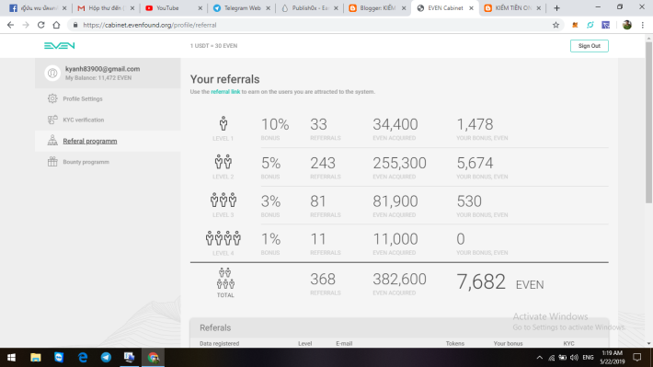Open Chrome three-dot menu
This screenshot has height=367, width=653.
pyautogui.click(x=643, y=25)
